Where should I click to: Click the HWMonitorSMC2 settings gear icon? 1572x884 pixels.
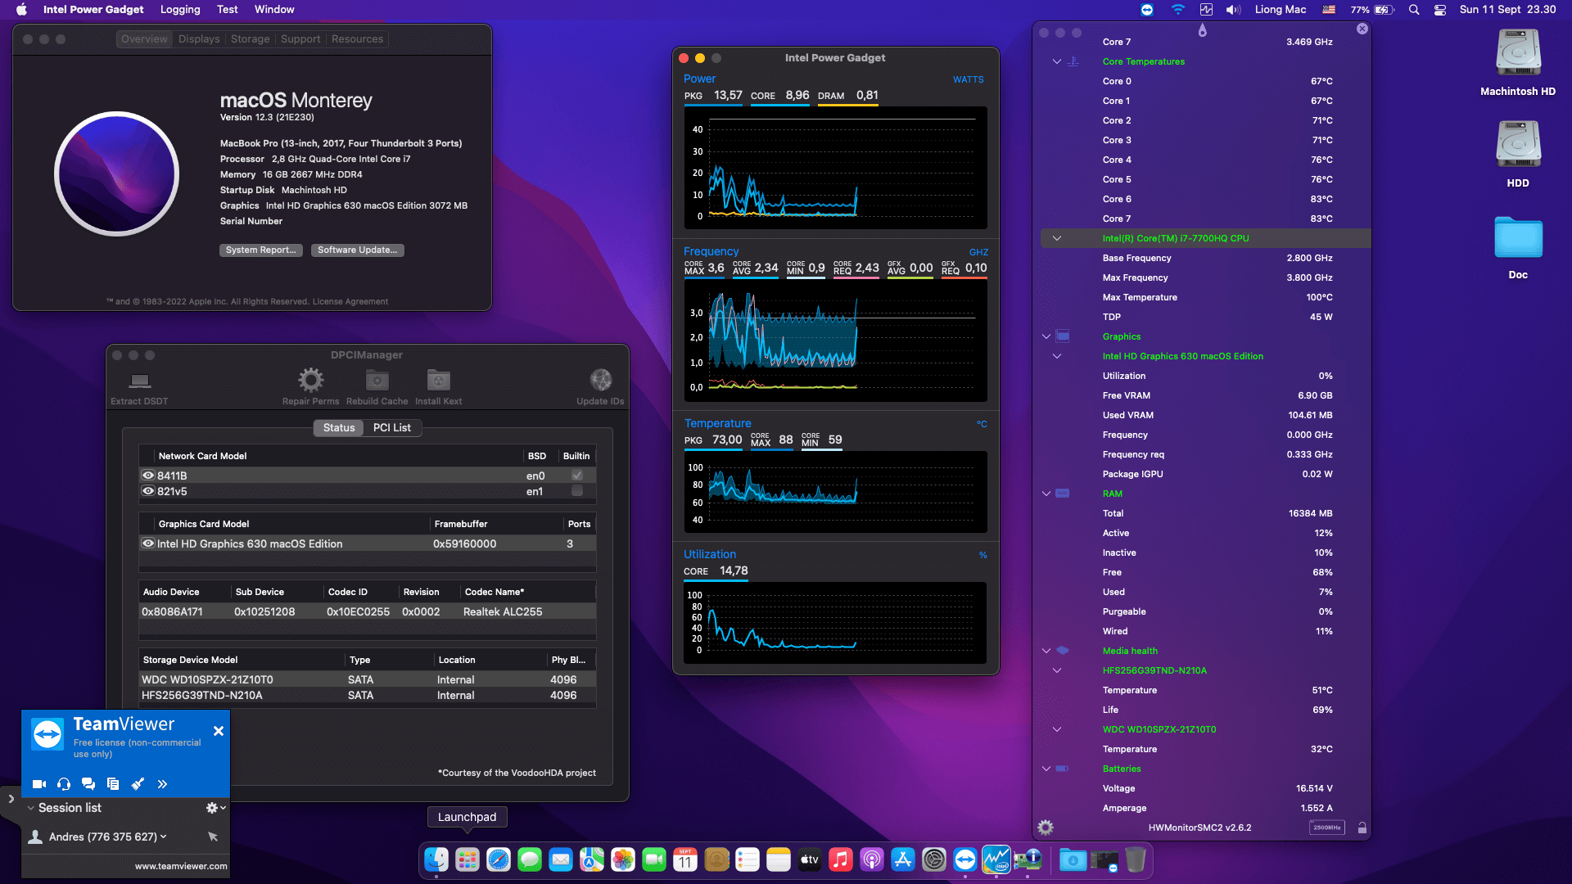[1046, 828]
